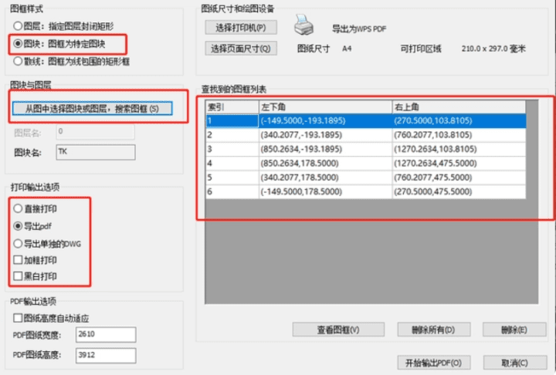Viewport: 556px width, 375px height.
Task: Choose the 散线 frame style option
Action: 18,59
